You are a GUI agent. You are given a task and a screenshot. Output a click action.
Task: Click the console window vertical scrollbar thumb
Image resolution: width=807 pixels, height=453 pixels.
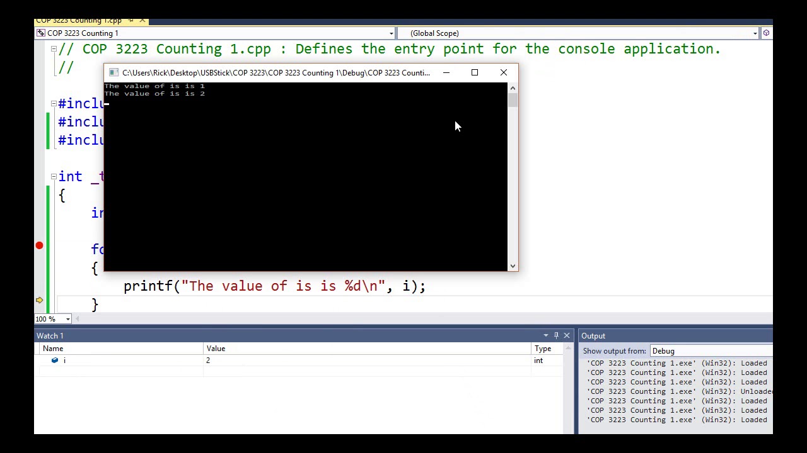click(513, 100)
